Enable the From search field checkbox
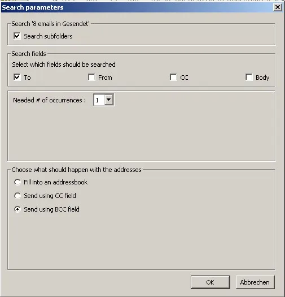Screen dimensions: 285x297 [91, 78]
